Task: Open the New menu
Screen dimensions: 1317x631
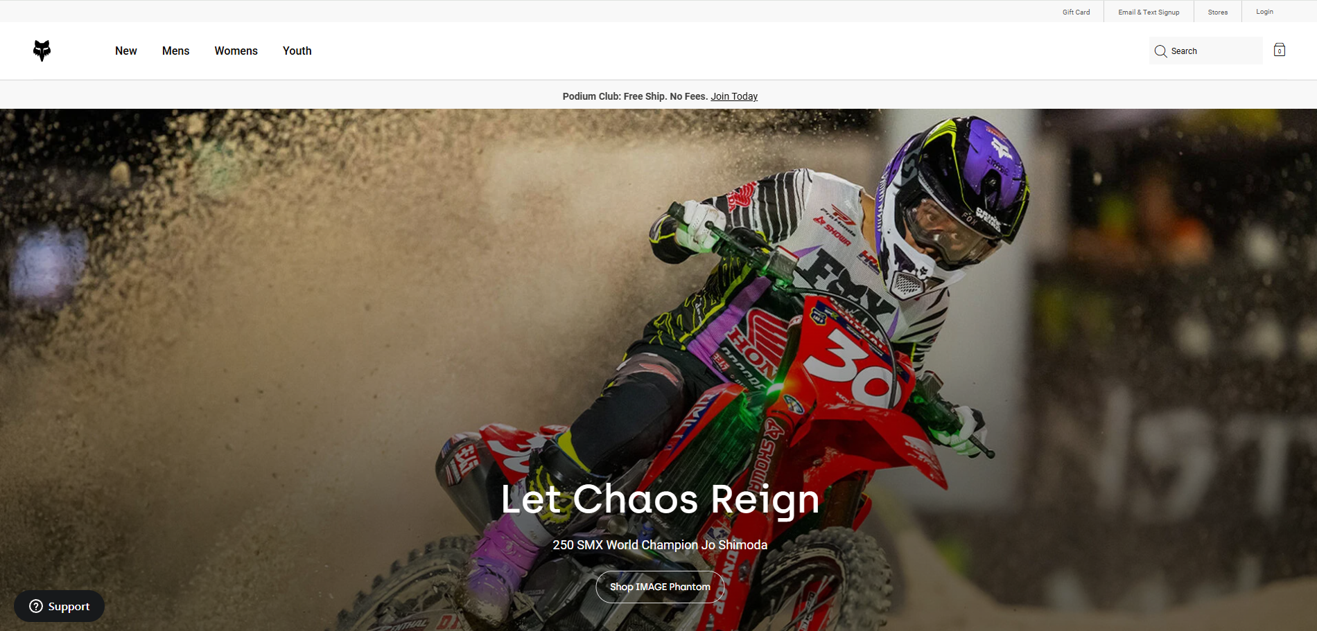Action: 126,51
